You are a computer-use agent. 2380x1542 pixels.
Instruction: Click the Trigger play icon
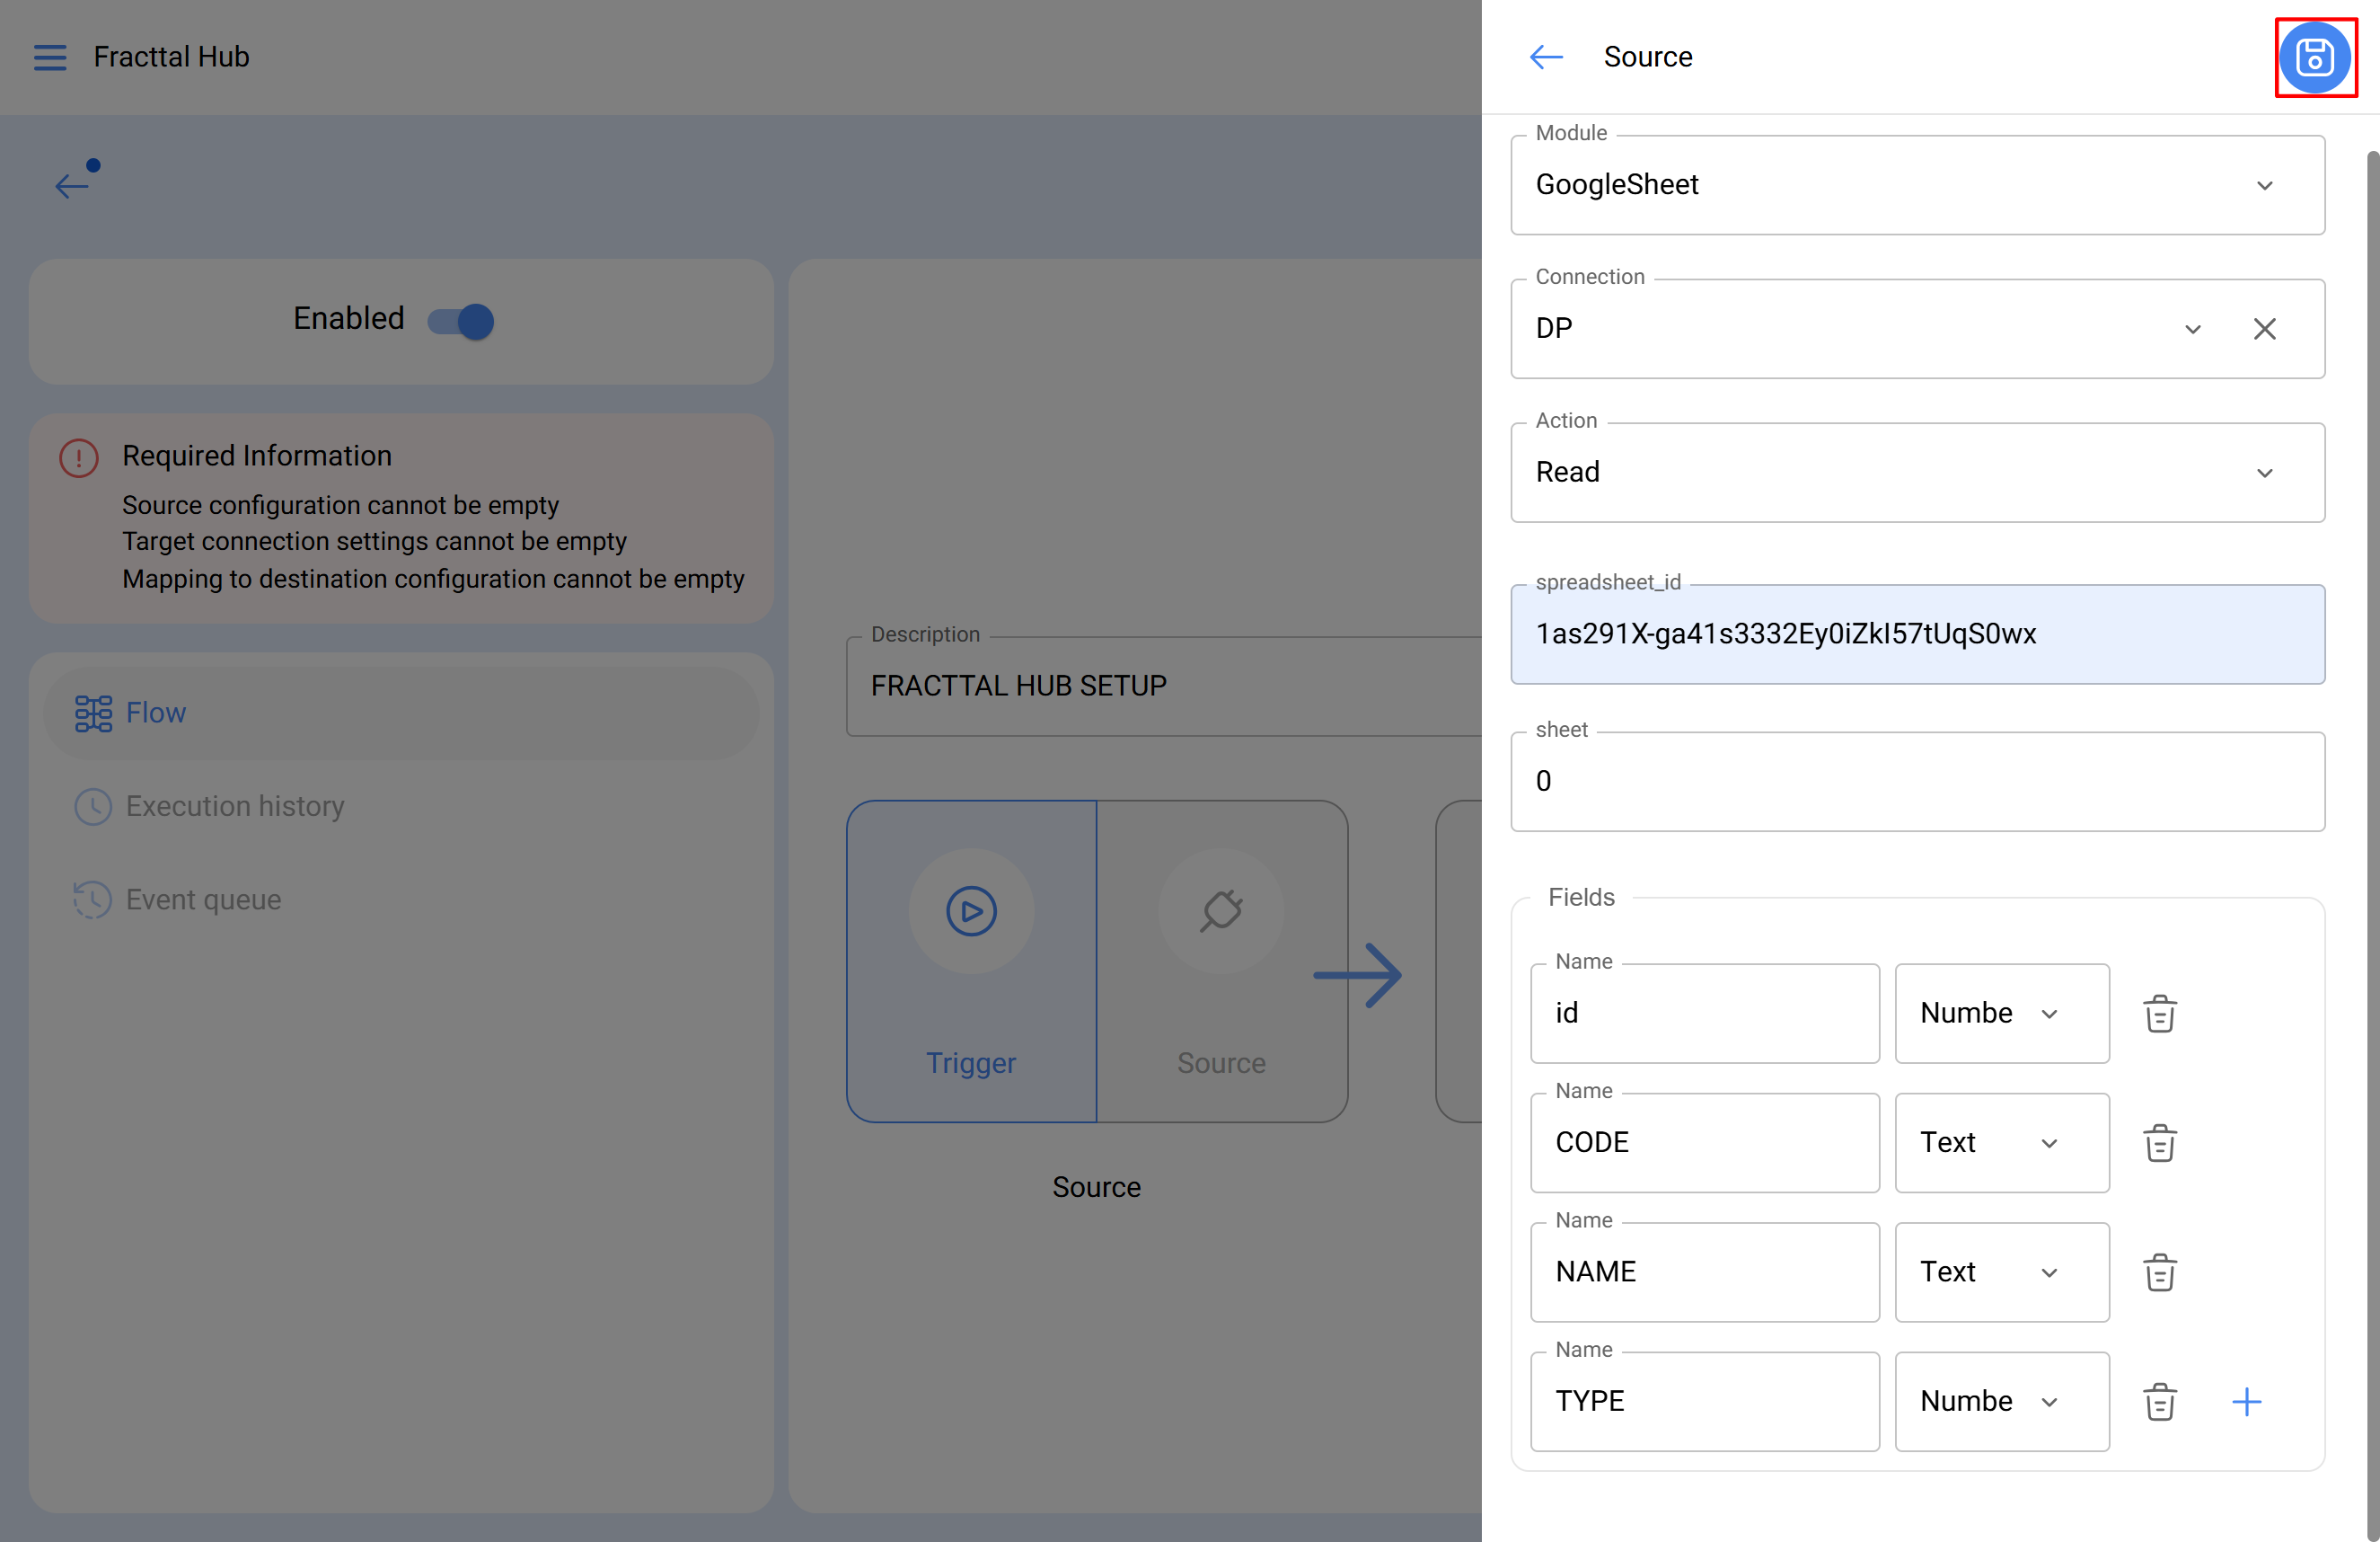[970, 910]
